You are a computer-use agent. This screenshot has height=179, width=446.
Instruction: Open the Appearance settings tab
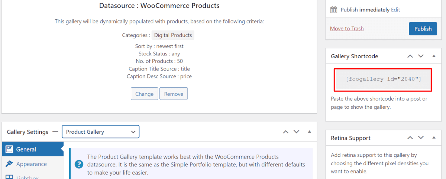[x=33, y=164]
